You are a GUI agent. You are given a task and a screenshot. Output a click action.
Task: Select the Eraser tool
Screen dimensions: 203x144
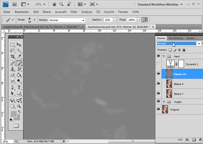[x=12, y=75]
